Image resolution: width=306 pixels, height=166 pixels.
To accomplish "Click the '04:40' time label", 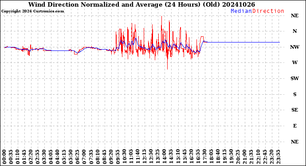I will [x=58, y=157].
